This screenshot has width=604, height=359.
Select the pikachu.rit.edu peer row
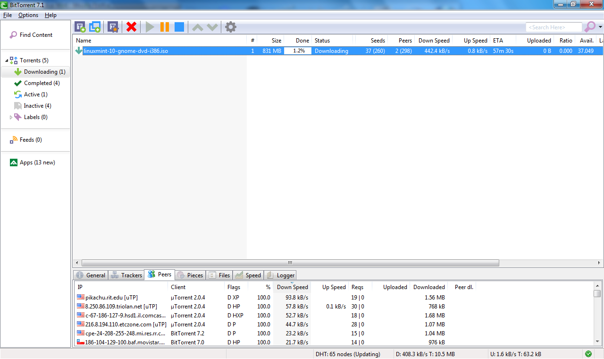coord(334,298)
